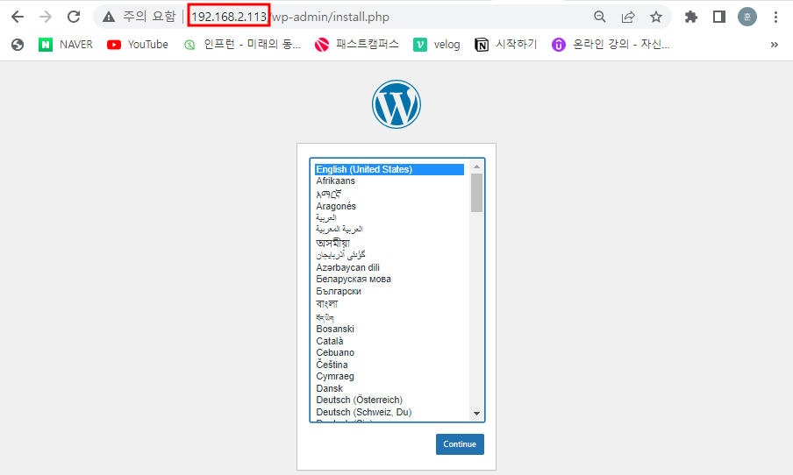Bookmark this page with the star icon
Viewport: 793px width, 475px height.
pyautogui.click(x=656, y=17)
